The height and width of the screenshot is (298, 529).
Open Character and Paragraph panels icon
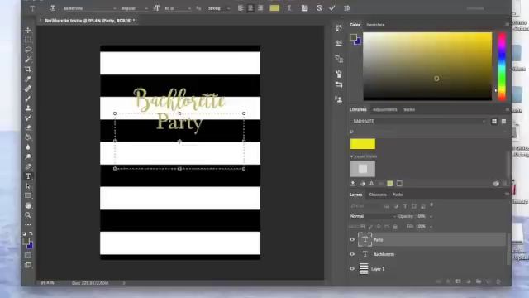click(305, 8)
